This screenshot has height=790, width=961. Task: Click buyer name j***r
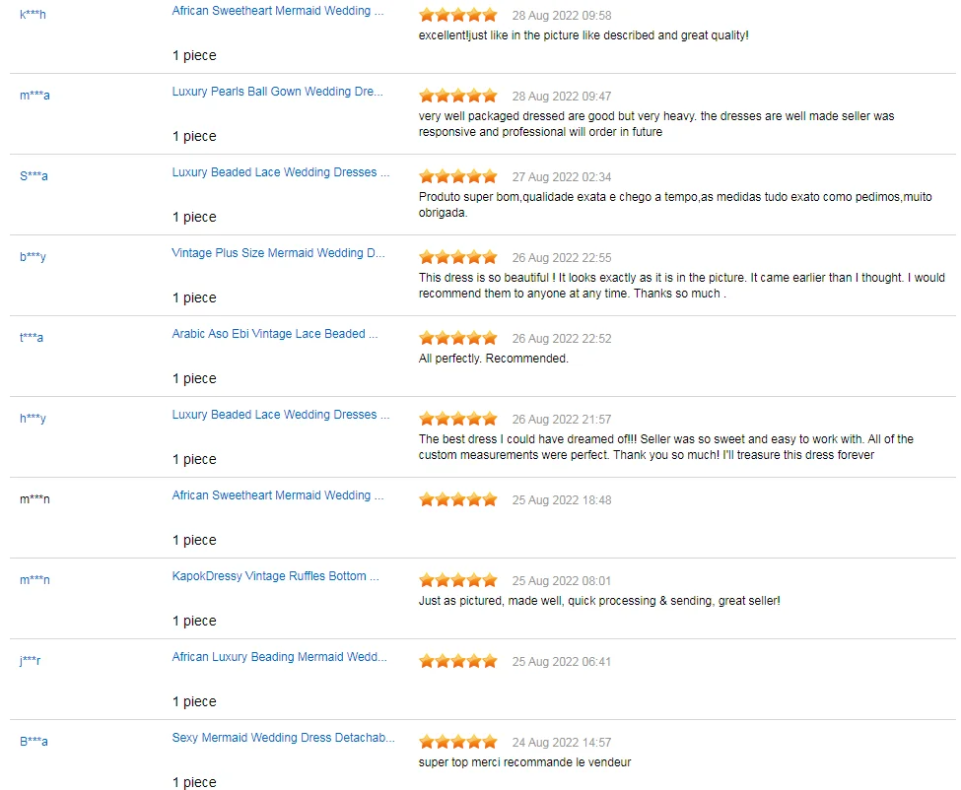point(30,661)
